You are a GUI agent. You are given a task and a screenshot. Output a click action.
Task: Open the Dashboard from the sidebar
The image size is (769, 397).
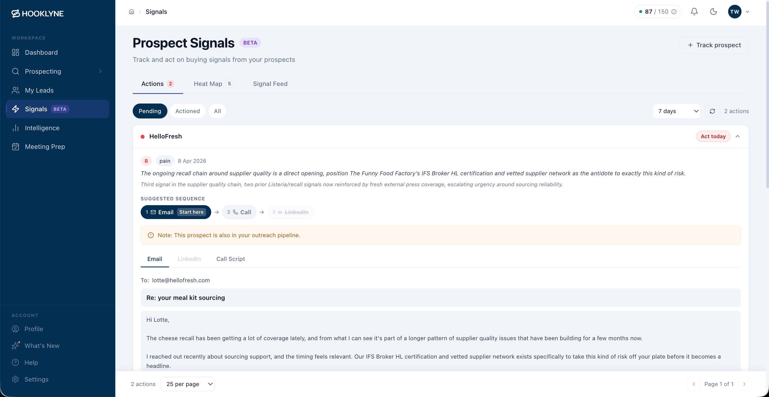click(x=41, y=52)
